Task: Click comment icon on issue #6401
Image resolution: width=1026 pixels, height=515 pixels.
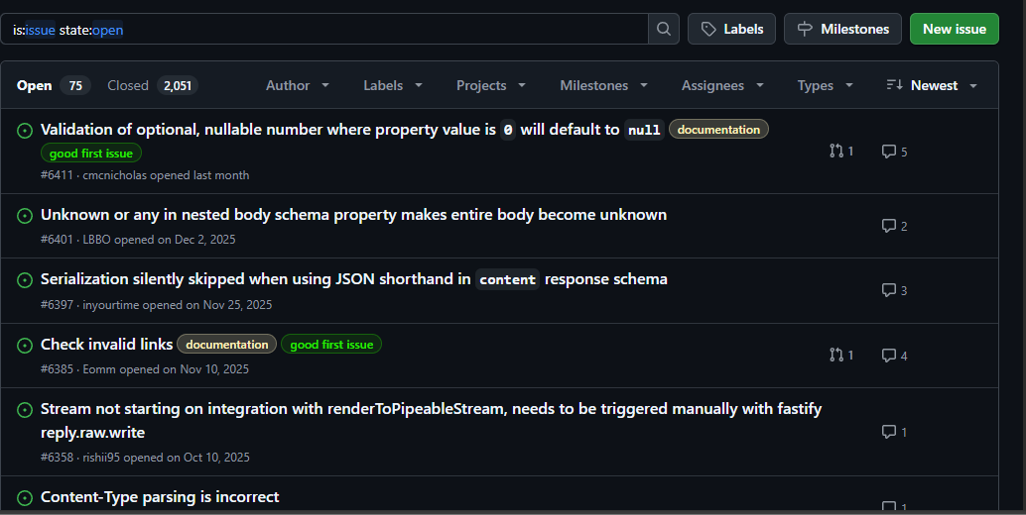Action: [x=889, y=226]
